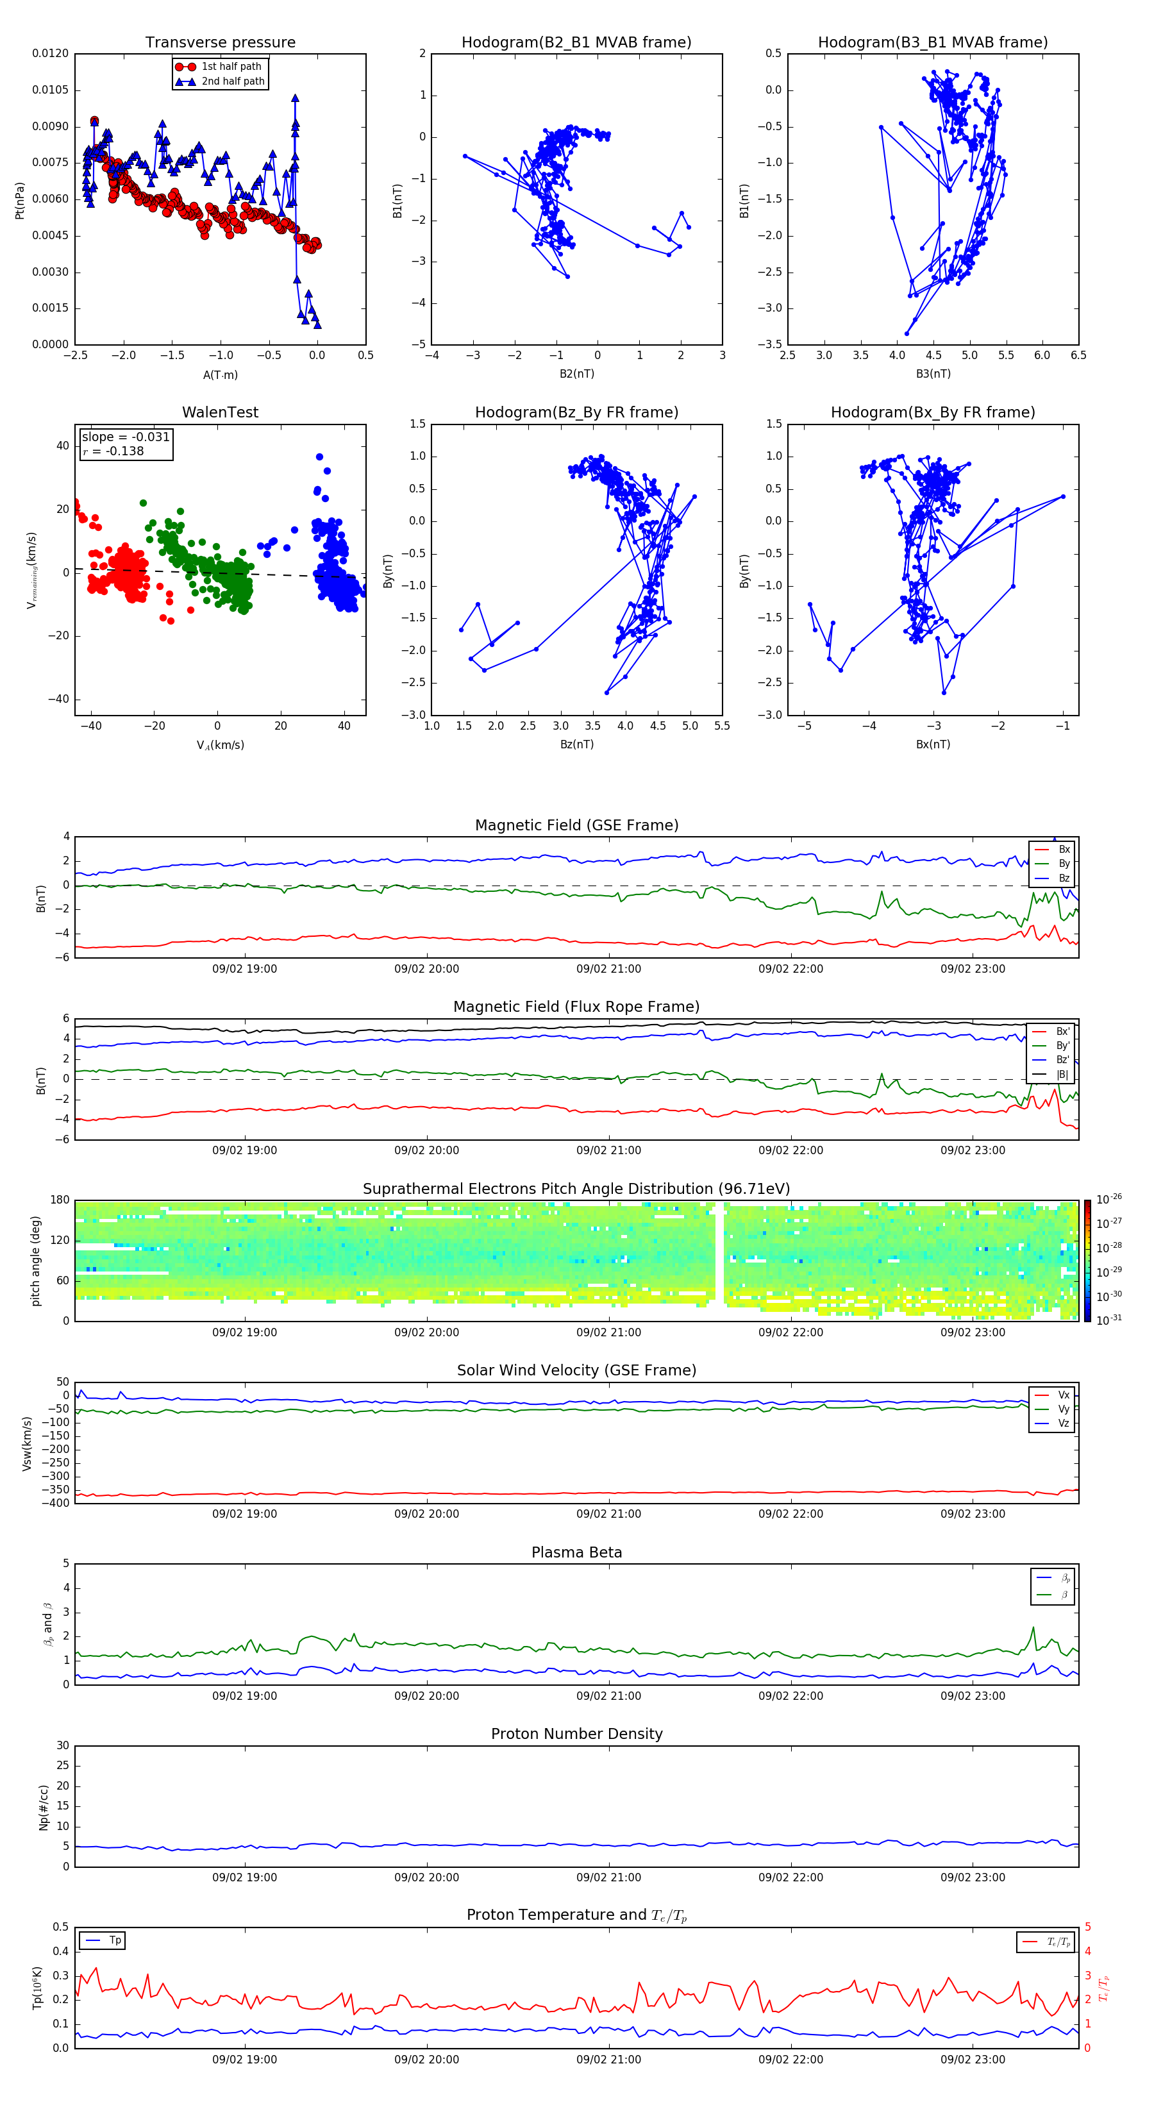The image size is (1154, 2116).
Task: Click the "VA(km/s)" x-axis label of WalenTest
Action: tap(220, 746)
